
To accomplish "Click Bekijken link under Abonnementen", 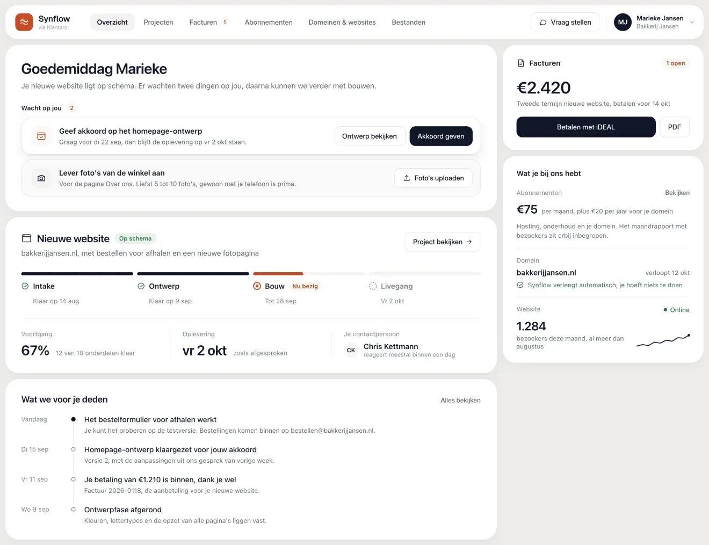I will coord(677,193).
